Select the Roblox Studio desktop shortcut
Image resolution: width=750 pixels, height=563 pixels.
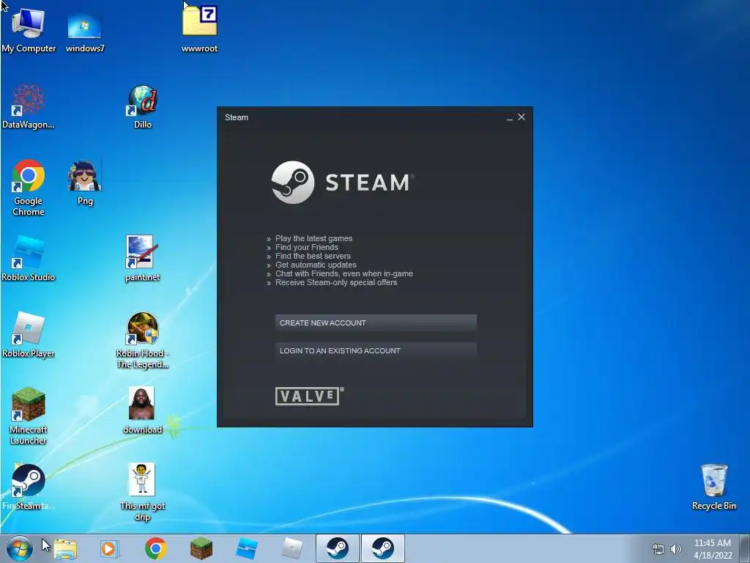click(29, 259)
